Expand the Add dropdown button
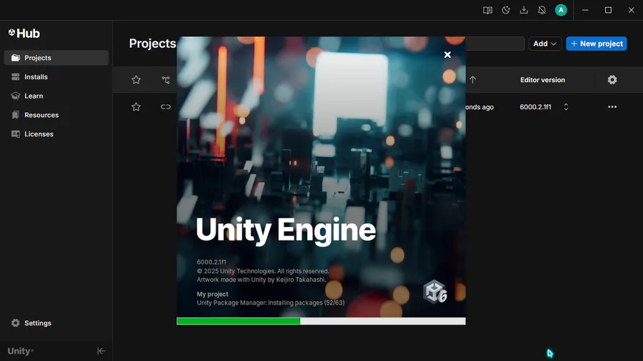The width and height of the screenshot is (643, 361). click(545, 44)
